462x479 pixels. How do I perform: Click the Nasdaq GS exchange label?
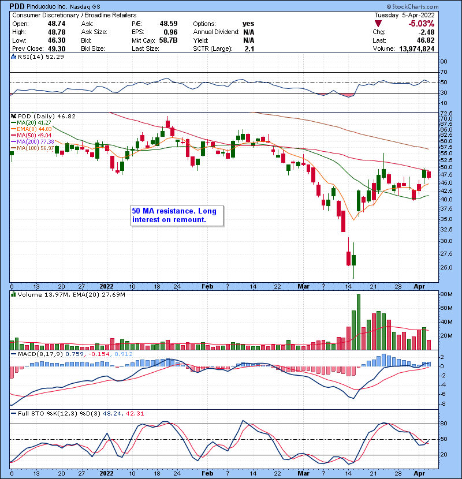tap(85, 7)
